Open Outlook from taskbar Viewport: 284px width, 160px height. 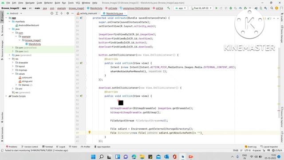[x=166, y=157]
